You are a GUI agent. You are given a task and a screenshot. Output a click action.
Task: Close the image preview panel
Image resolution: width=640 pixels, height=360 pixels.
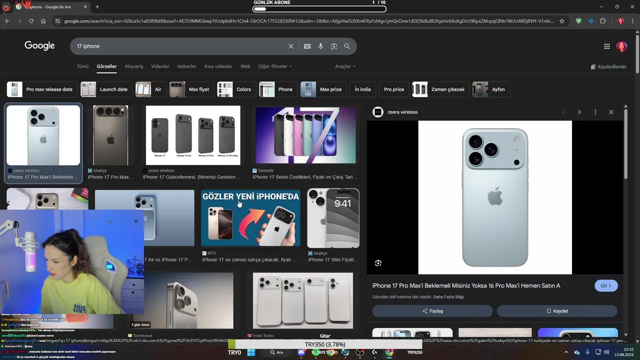611,112
